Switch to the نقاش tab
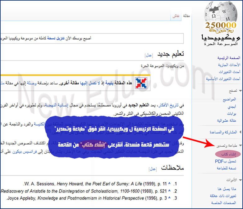This screenshot has width=243, height=209. pos(176,16)
